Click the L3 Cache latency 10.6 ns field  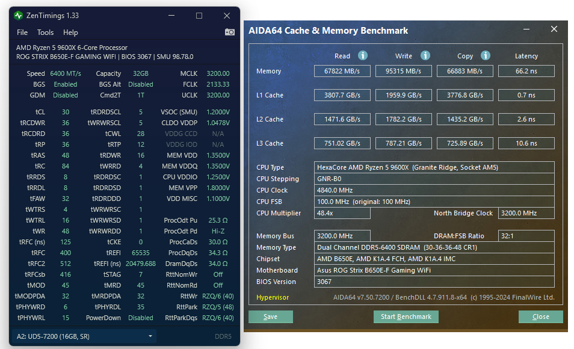pos(526,143)
